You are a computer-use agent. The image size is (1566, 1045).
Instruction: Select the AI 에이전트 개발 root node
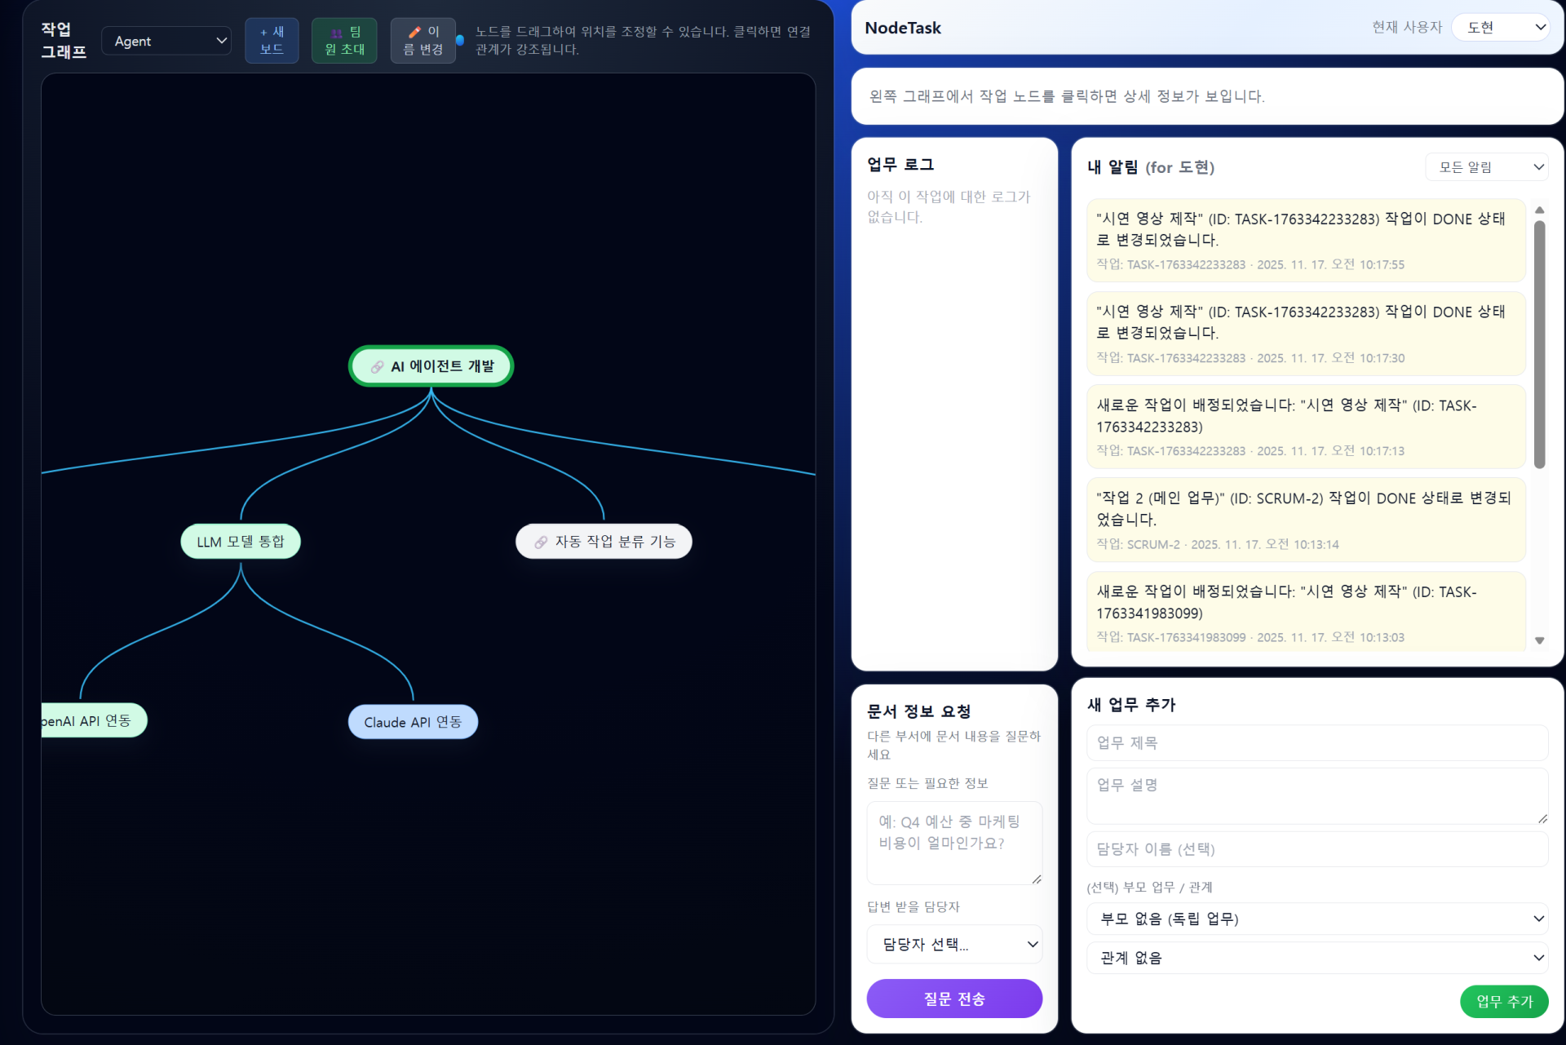tap(431, 366)
